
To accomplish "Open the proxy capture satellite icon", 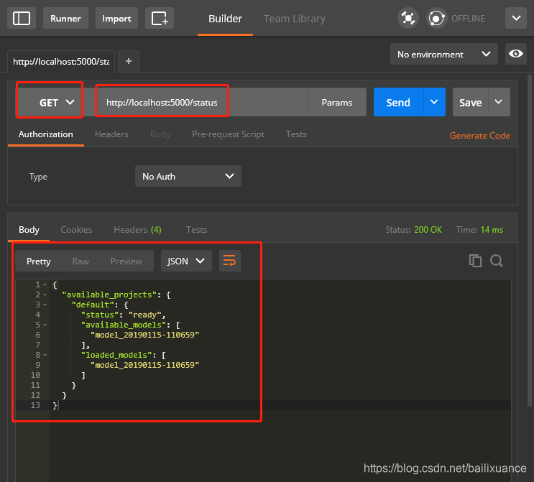I will click(x=408, y=18).
